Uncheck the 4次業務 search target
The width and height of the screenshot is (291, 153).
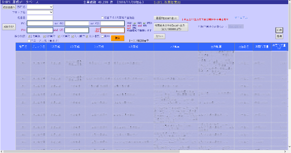(59, 36)
